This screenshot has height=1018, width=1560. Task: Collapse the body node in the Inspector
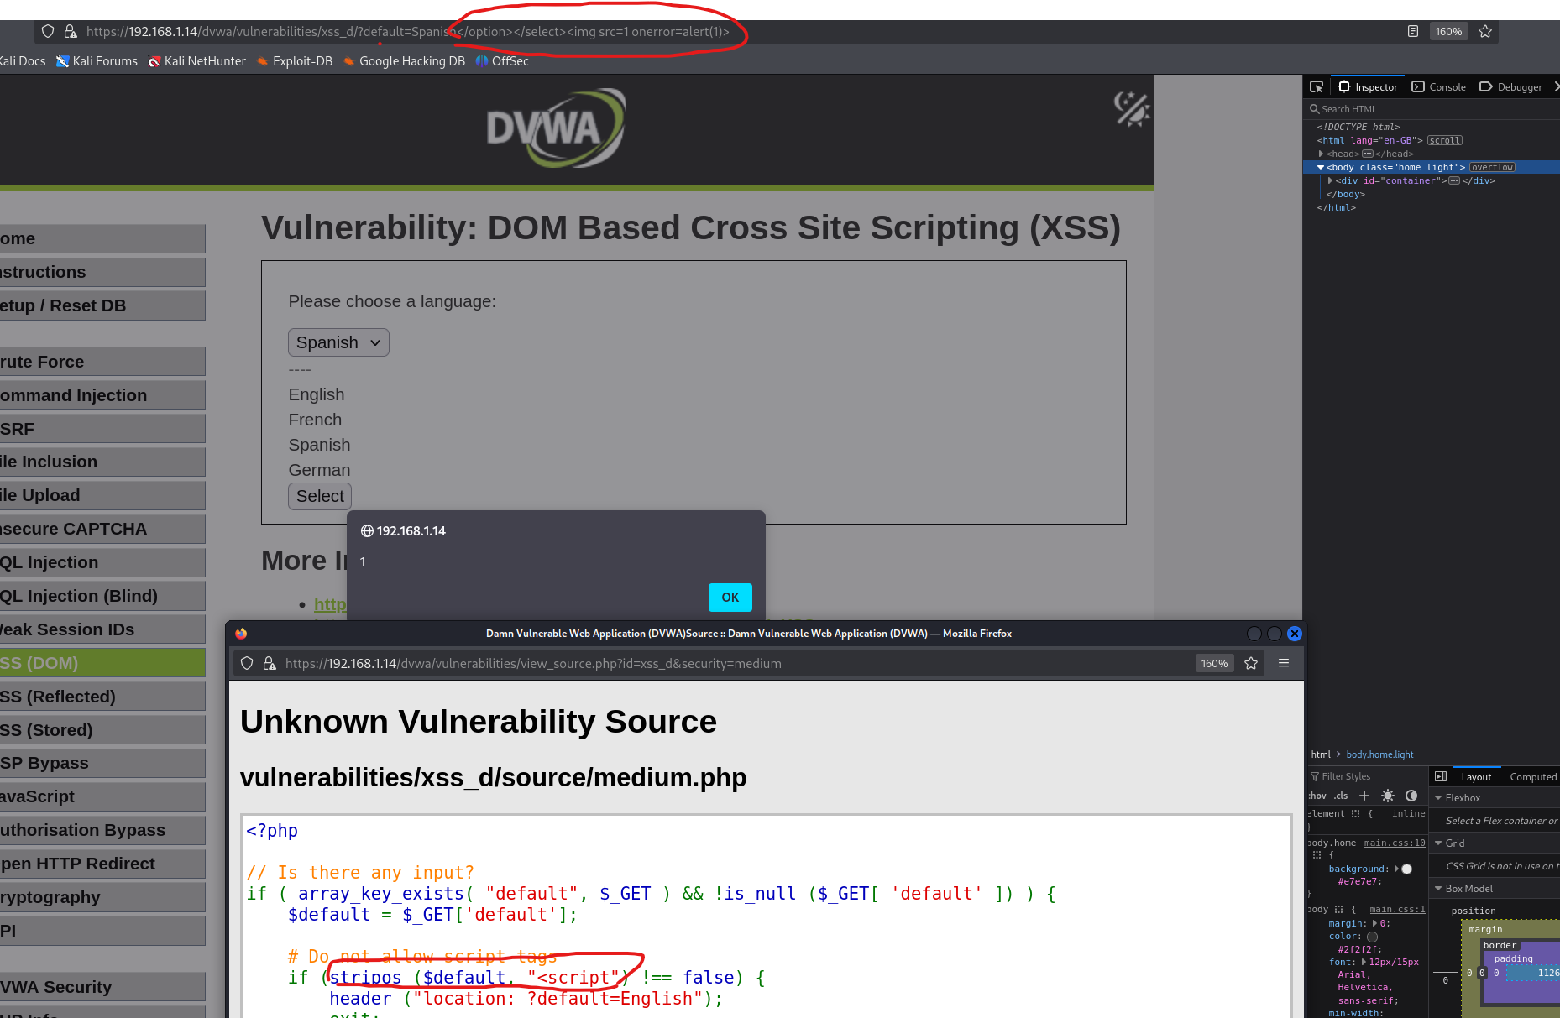(x=1321, y=167)
